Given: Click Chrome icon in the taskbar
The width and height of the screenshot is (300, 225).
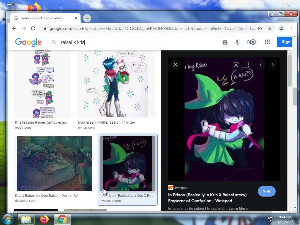Looking at the screenshot, I should click(62, 219).
